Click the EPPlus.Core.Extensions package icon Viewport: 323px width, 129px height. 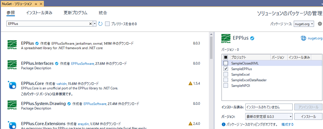pyautogui.click(x=12, y=125)
